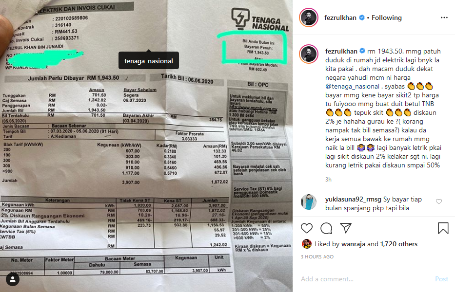Viewport: 455px width, 292px height.
Task: Click wanraja in liked-by line
Action: tap(353, 244)
